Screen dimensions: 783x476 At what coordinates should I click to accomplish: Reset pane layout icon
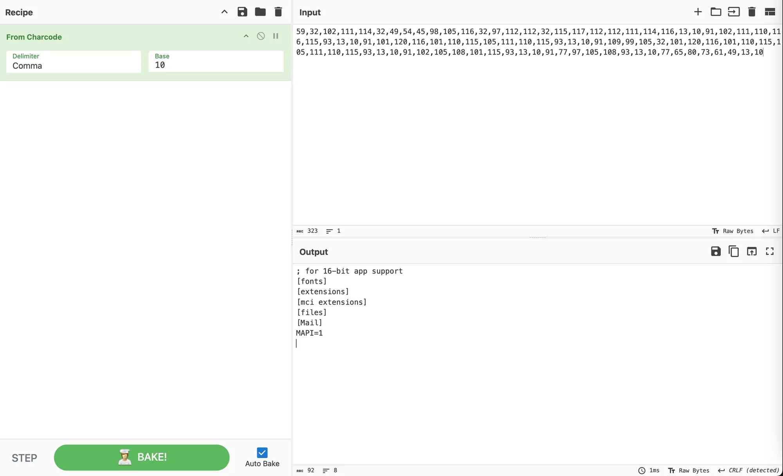coord(770,12)
